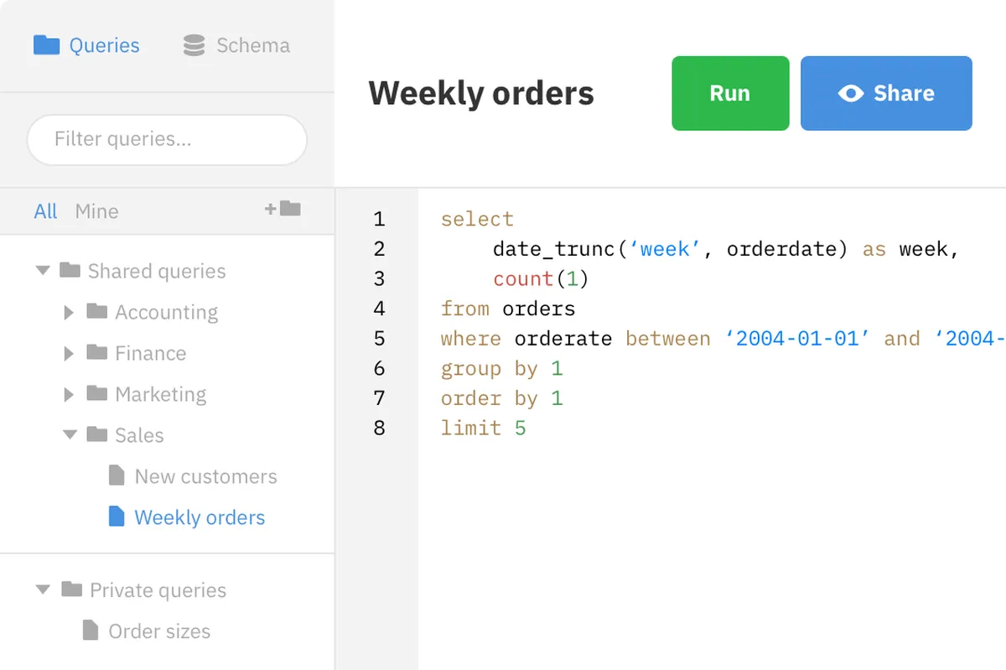Click the Accounting folder icon
The height and width of the screenshot is (670, 1006).
pyautogui.click(x=97, y=311)
